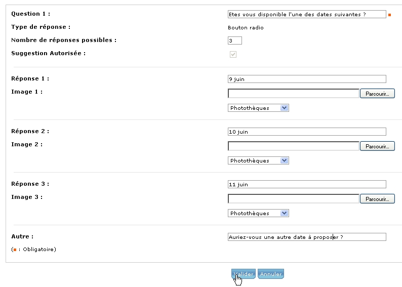
Task: Click the Annuler button
Action: (271, 274)
